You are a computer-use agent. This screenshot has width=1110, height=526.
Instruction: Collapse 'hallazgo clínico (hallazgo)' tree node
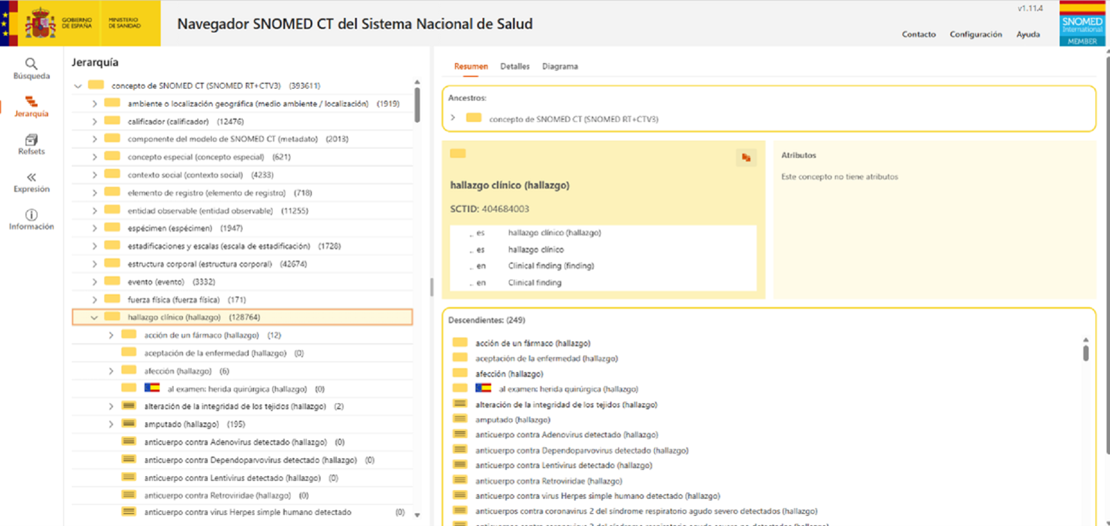94,317
